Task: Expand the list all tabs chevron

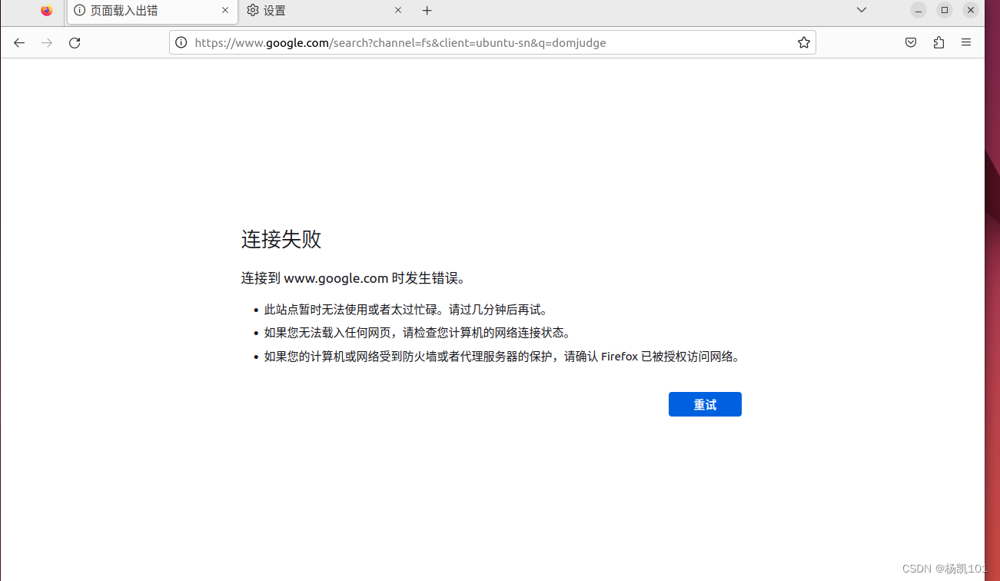Action: point(862,10)
